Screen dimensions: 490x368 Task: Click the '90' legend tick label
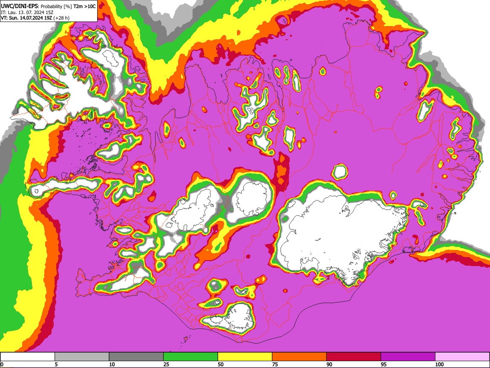click(x=329, y=364)
